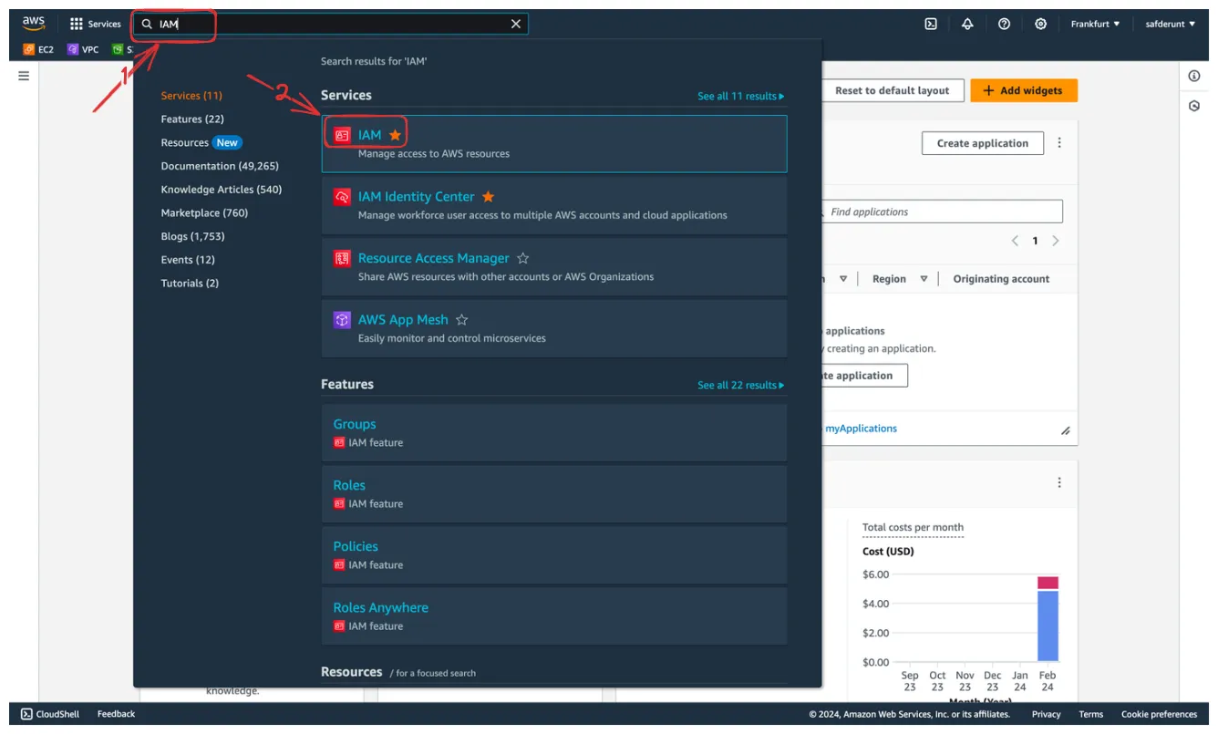Click the top search box containing IAM
The width and height of the screenshot is (1218, 734).
pos(330,25)
